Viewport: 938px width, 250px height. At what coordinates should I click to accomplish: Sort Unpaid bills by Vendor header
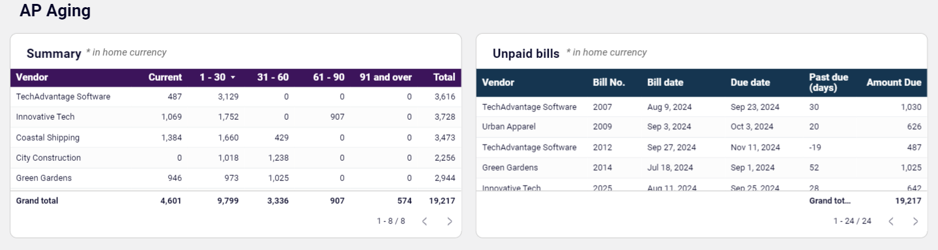498,83
